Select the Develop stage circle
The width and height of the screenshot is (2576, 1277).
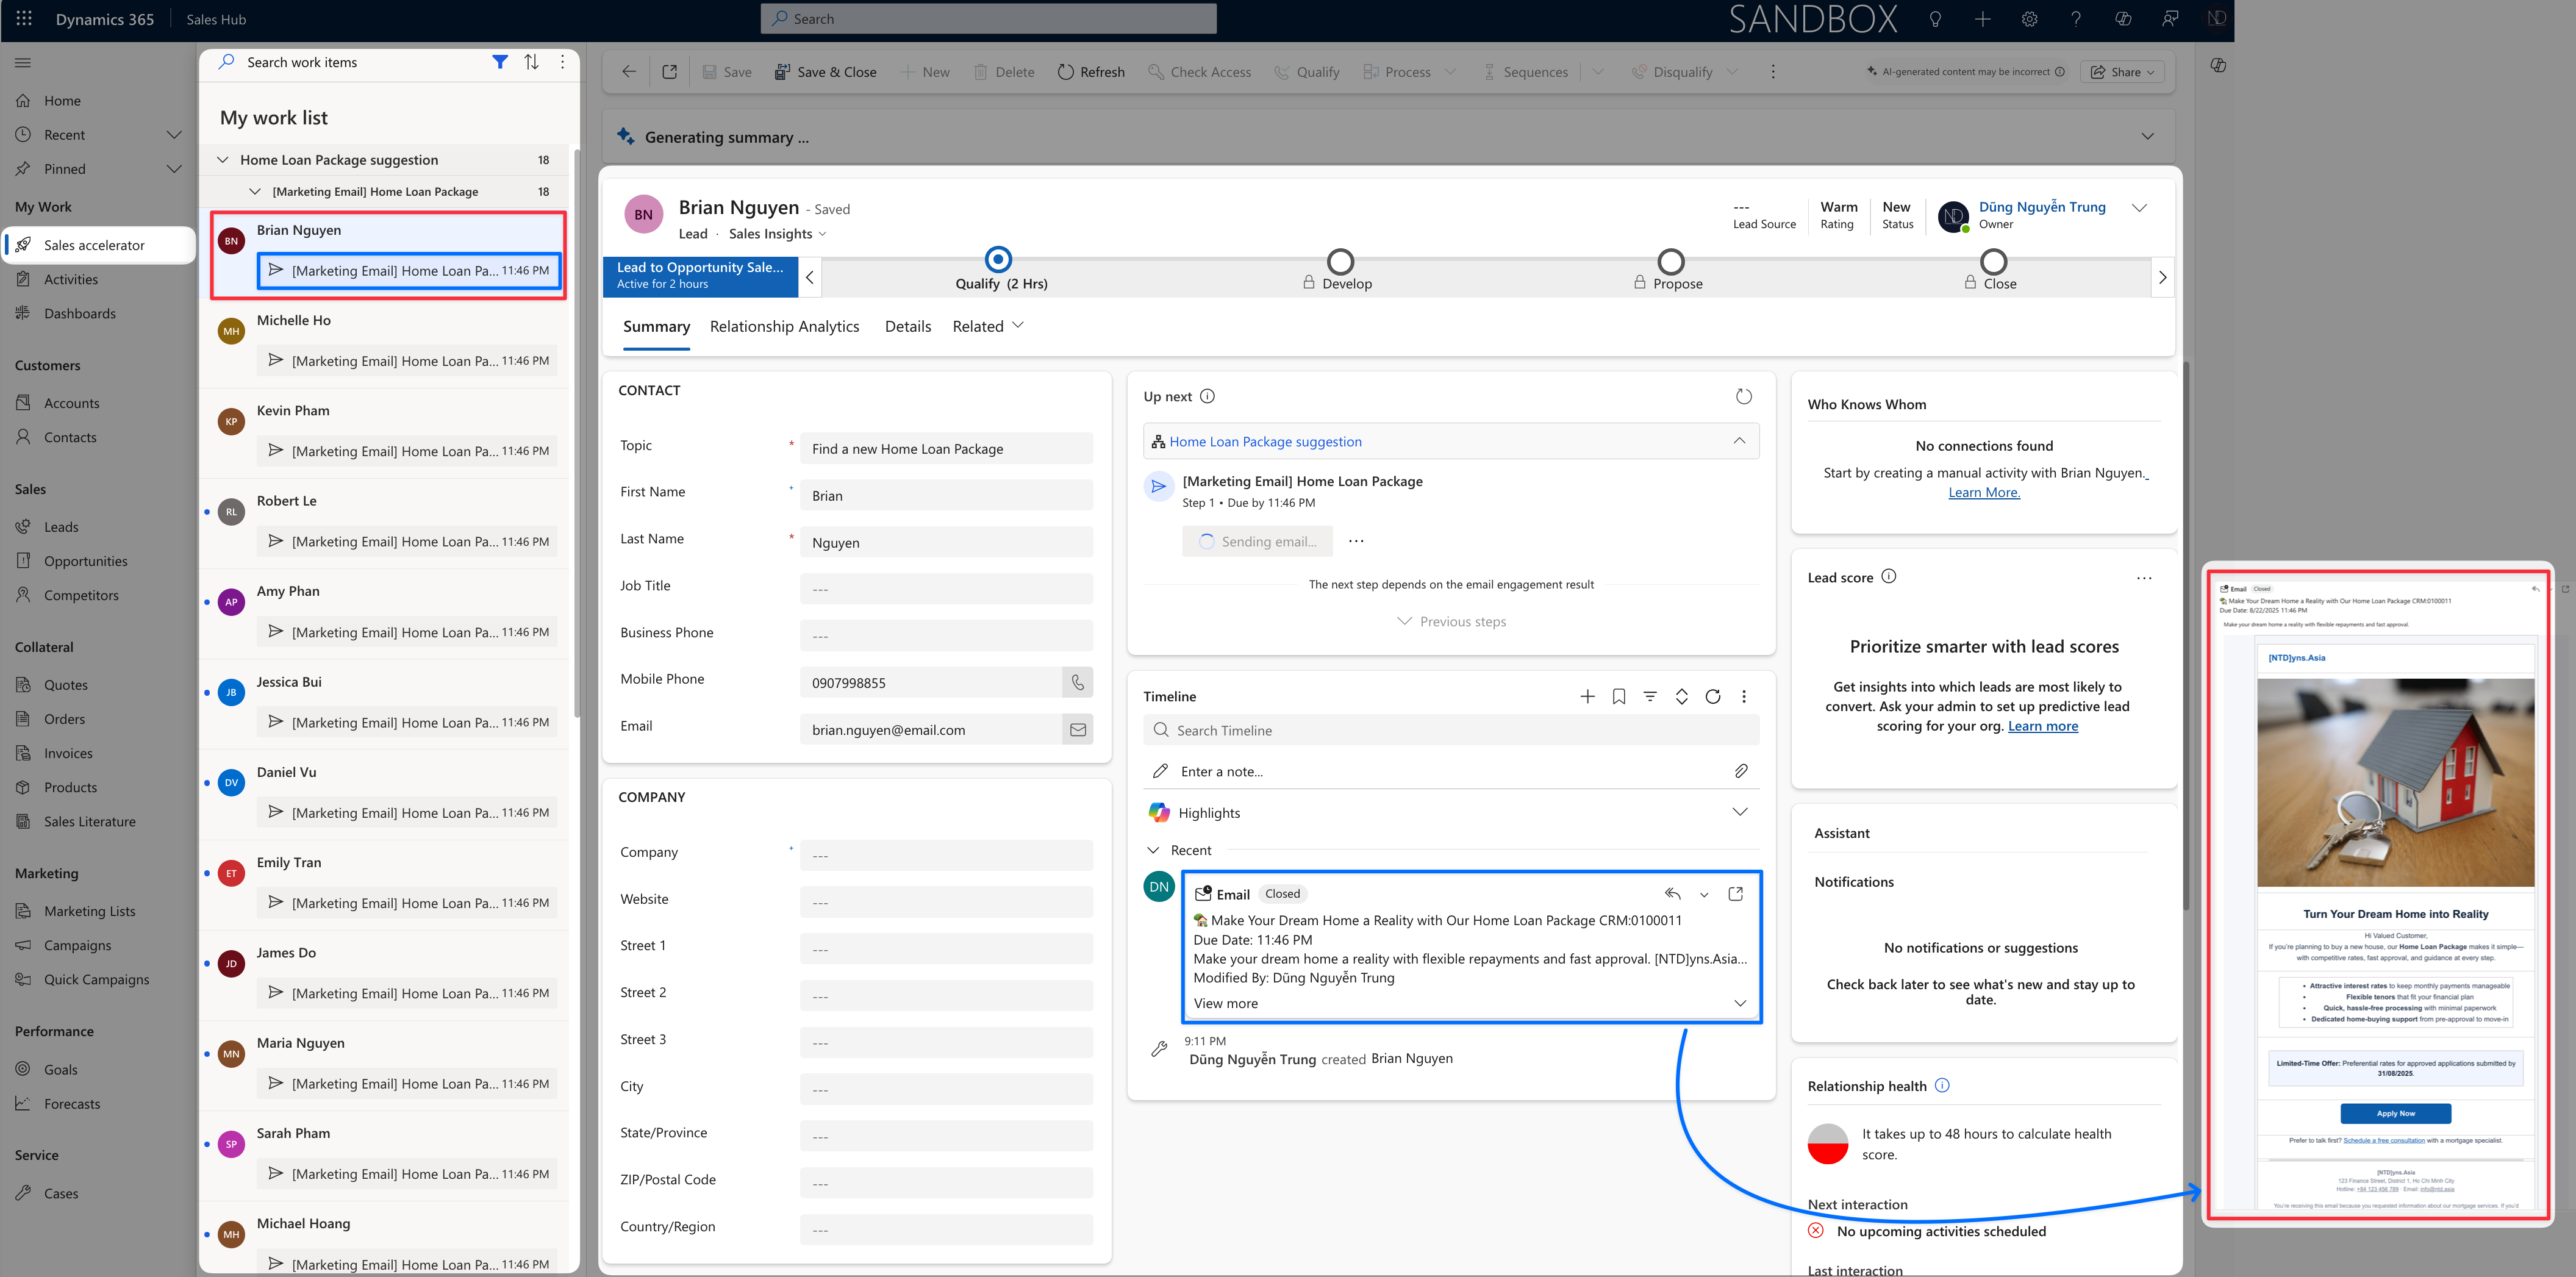[x=1340, y=262]
